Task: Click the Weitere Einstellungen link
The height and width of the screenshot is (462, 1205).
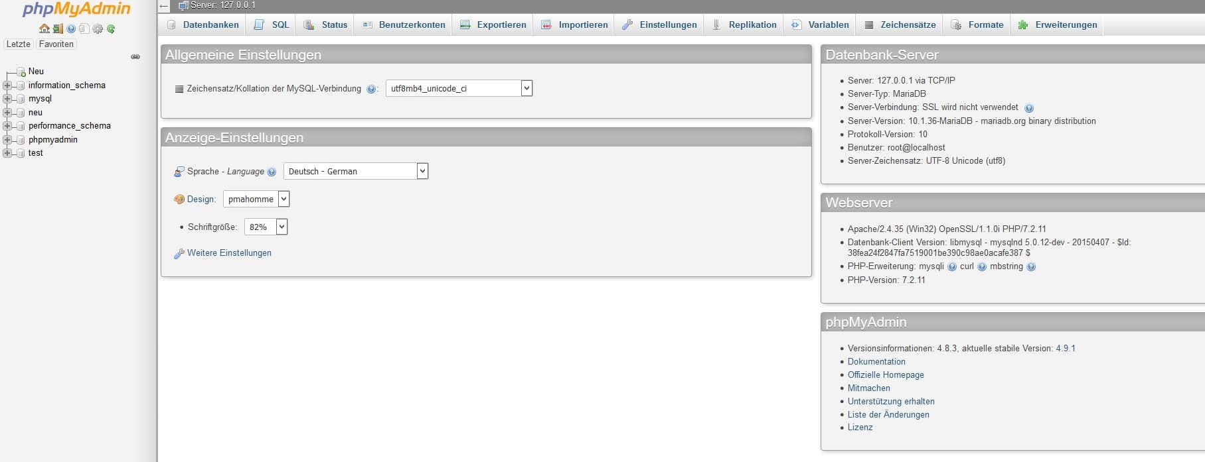Action: (229, 253)
